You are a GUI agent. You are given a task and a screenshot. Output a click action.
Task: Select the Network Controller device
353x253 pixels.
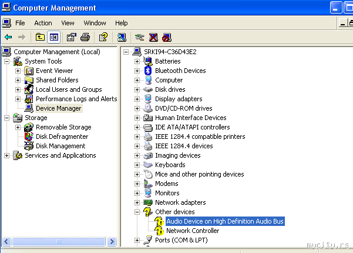tap(193, 231)
